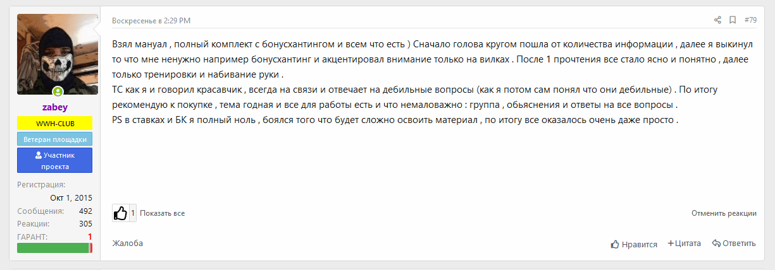Click the post timestamp Воскресенье в 2:29 PM
This screenshot has width=775, height=270.
(x=151, y=21)
